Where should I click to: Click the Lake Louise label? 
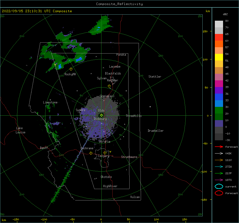pos(20,130)
